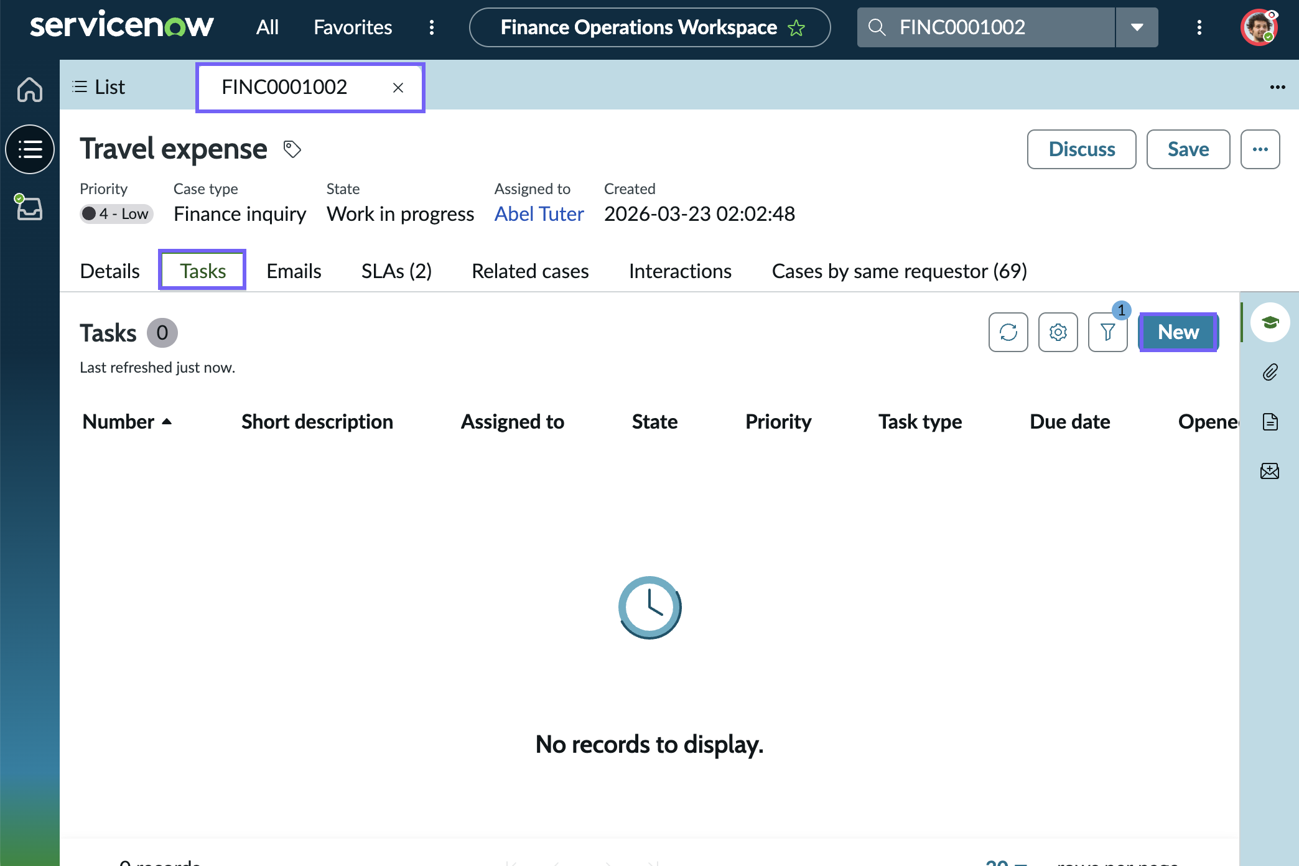Open the Tasks filter funnel
This screenshot has height=866, width=1299.
1108,332
